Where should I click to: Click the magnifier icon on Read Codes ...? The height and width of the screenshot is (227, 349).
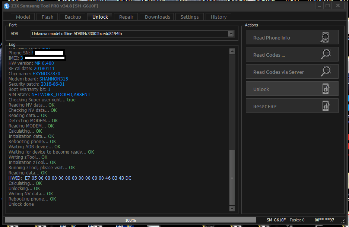pos(326,54)
